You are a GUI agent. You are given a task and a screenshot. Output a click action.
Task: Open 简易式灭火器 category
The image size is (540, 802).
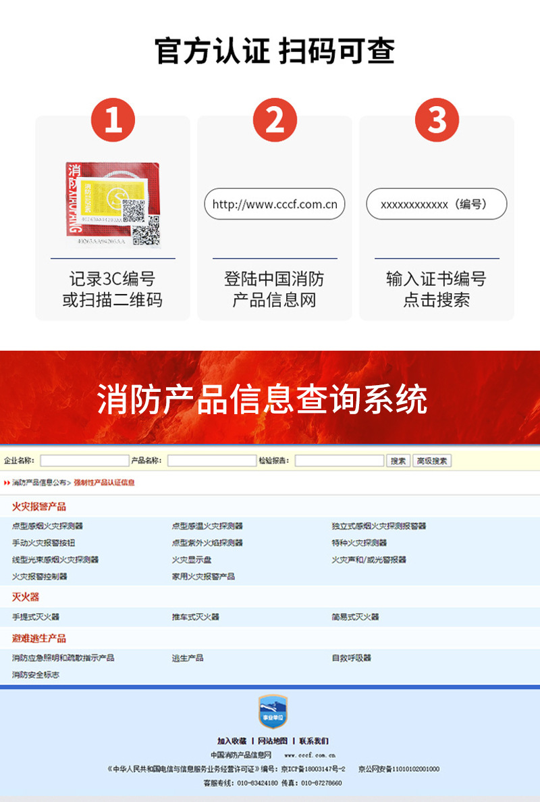click(355, 617)
